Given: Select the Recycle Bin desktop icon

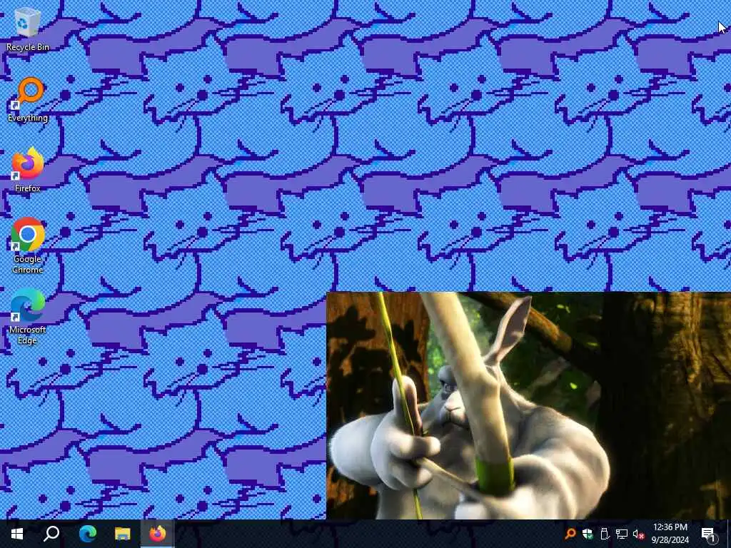Looking at the screenshot, I should click(x=28, y=29).
